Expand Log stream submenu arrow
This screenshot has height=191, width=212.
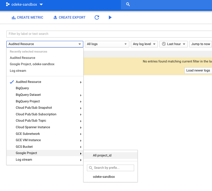[81, 160]
